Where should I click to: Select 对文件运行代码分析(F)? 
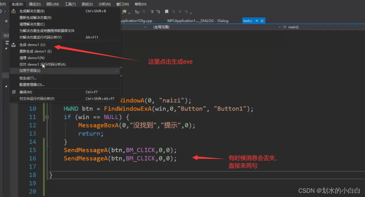[65, 98]
